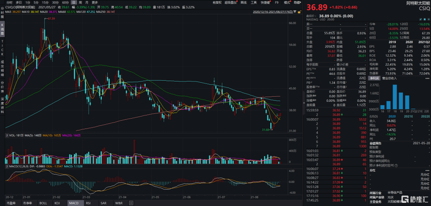
Task: Open the date range 2020/12/16-2021/08/27 selector
Action: click(275, 12)
